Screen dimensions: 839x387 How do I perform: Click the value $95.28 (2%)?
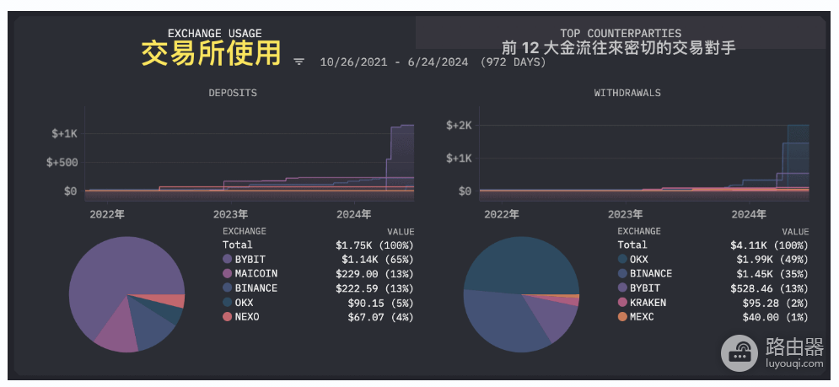pyautogui.click(x=775, y=303)
